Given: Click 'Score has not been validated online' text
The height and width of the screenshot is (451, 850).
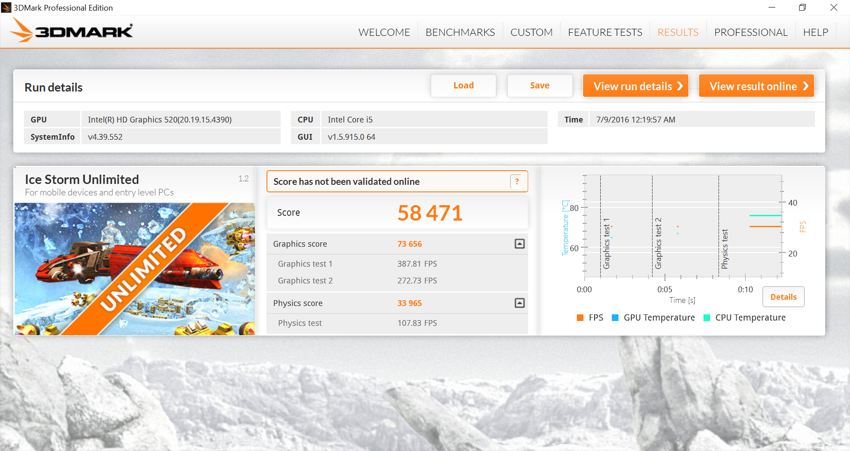Looking at the screenshot, I should [x=346, y=181].
